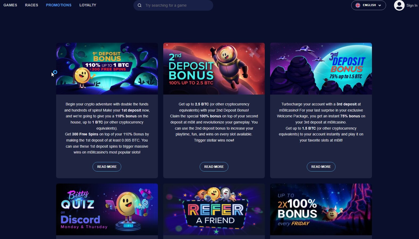
Task: Click the search magnifier icon
Action: coord(139,5)
